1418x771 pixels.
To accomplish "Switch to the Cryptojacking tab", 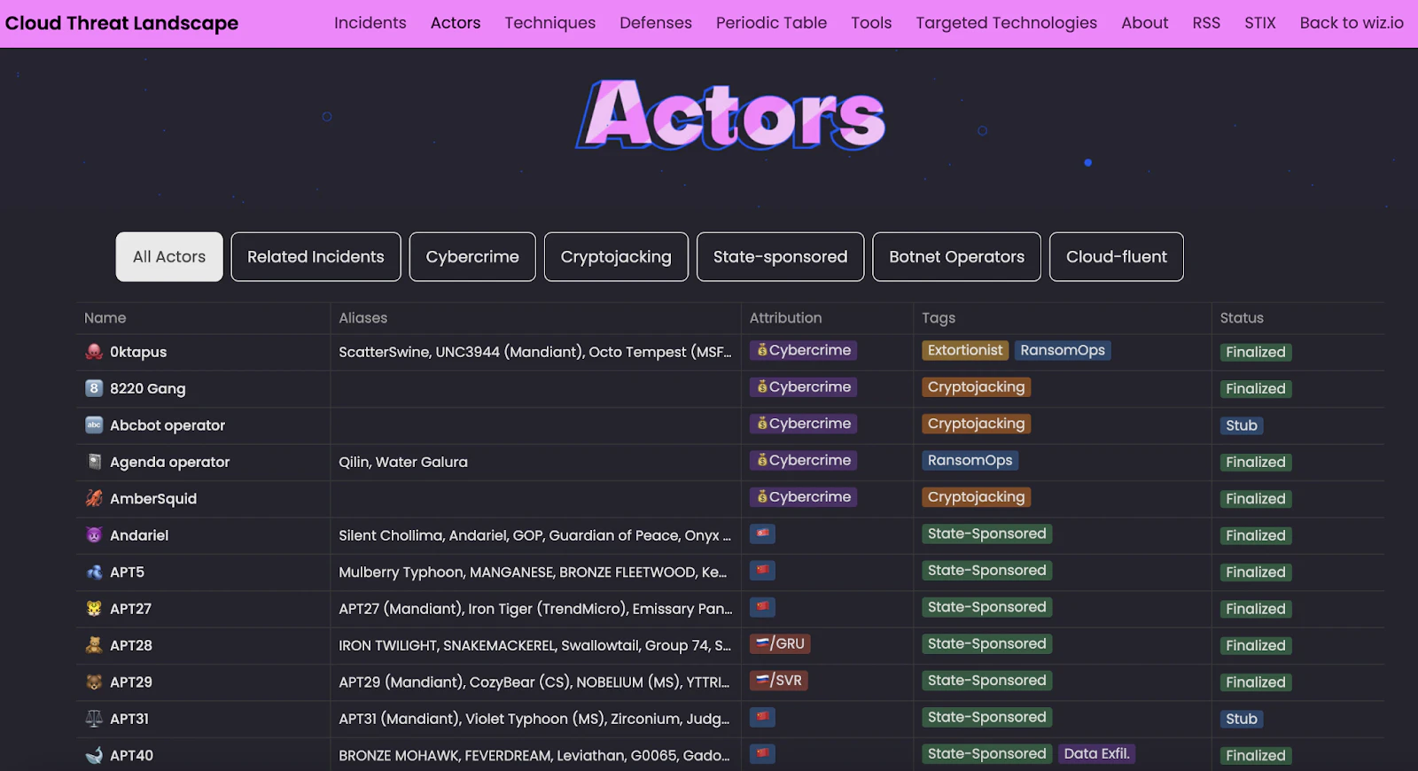I will click(616, 257).
